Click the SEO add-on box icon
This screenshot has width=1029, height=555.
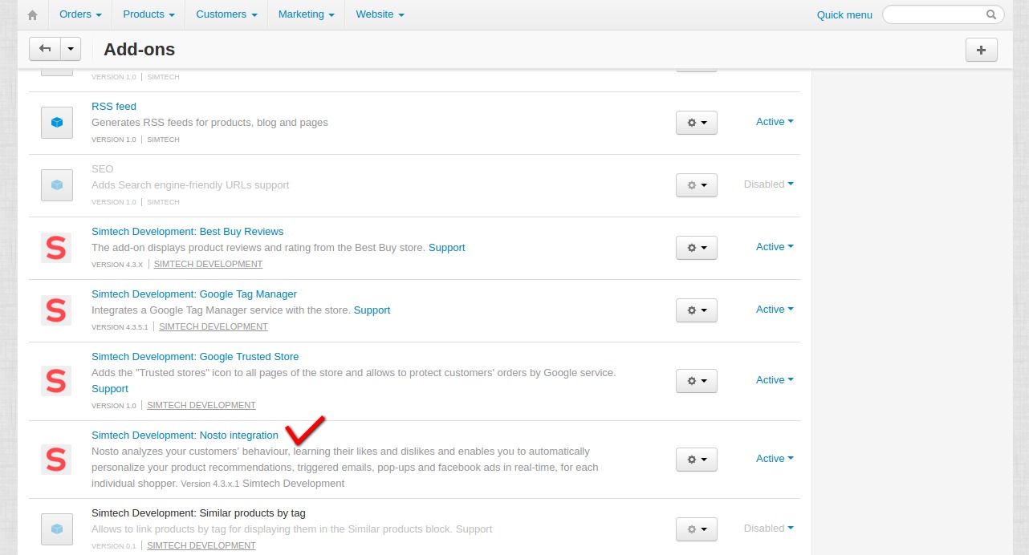click(x=57, y=184)
